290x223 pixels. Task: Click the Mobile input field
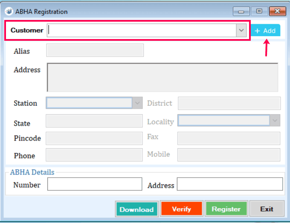[229, 155]
